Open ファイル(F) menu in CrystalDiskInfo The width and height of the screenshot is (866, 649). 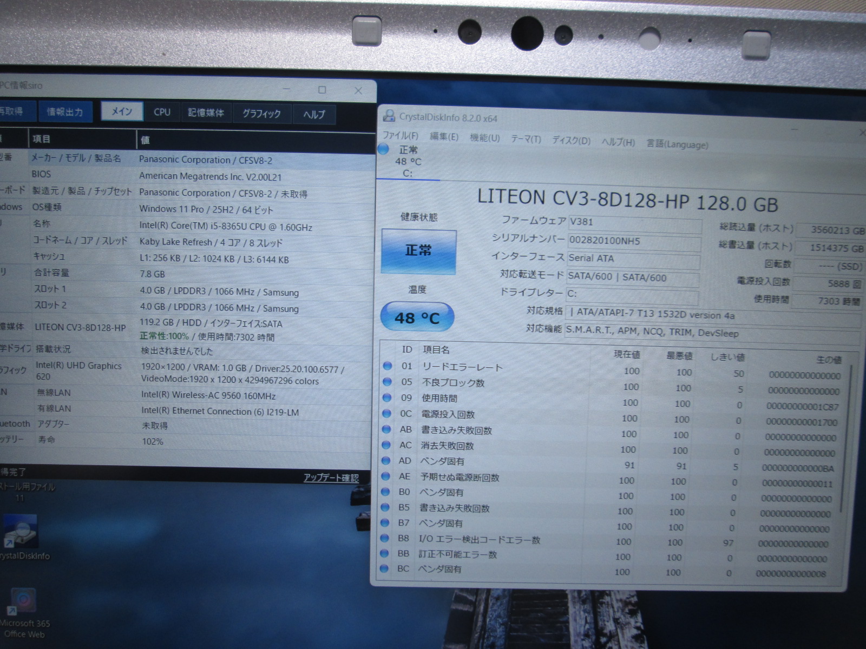[x=401, y=136]
